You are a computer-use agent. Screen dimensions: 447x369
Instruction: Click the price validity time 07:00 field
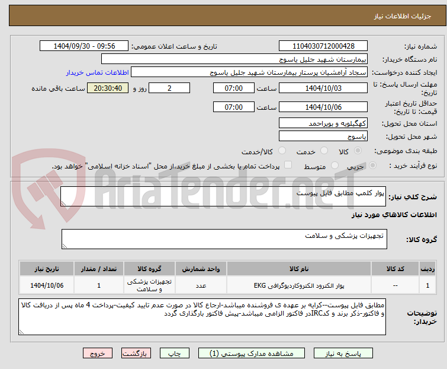(x=234, y=107)
